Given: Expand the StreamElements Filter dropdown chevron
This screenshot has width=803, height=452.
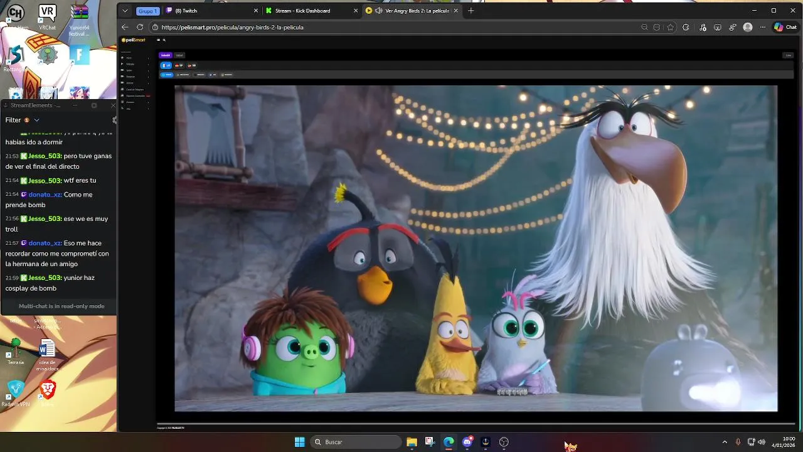Looking at the screenshot, I should tap(36, 120).
